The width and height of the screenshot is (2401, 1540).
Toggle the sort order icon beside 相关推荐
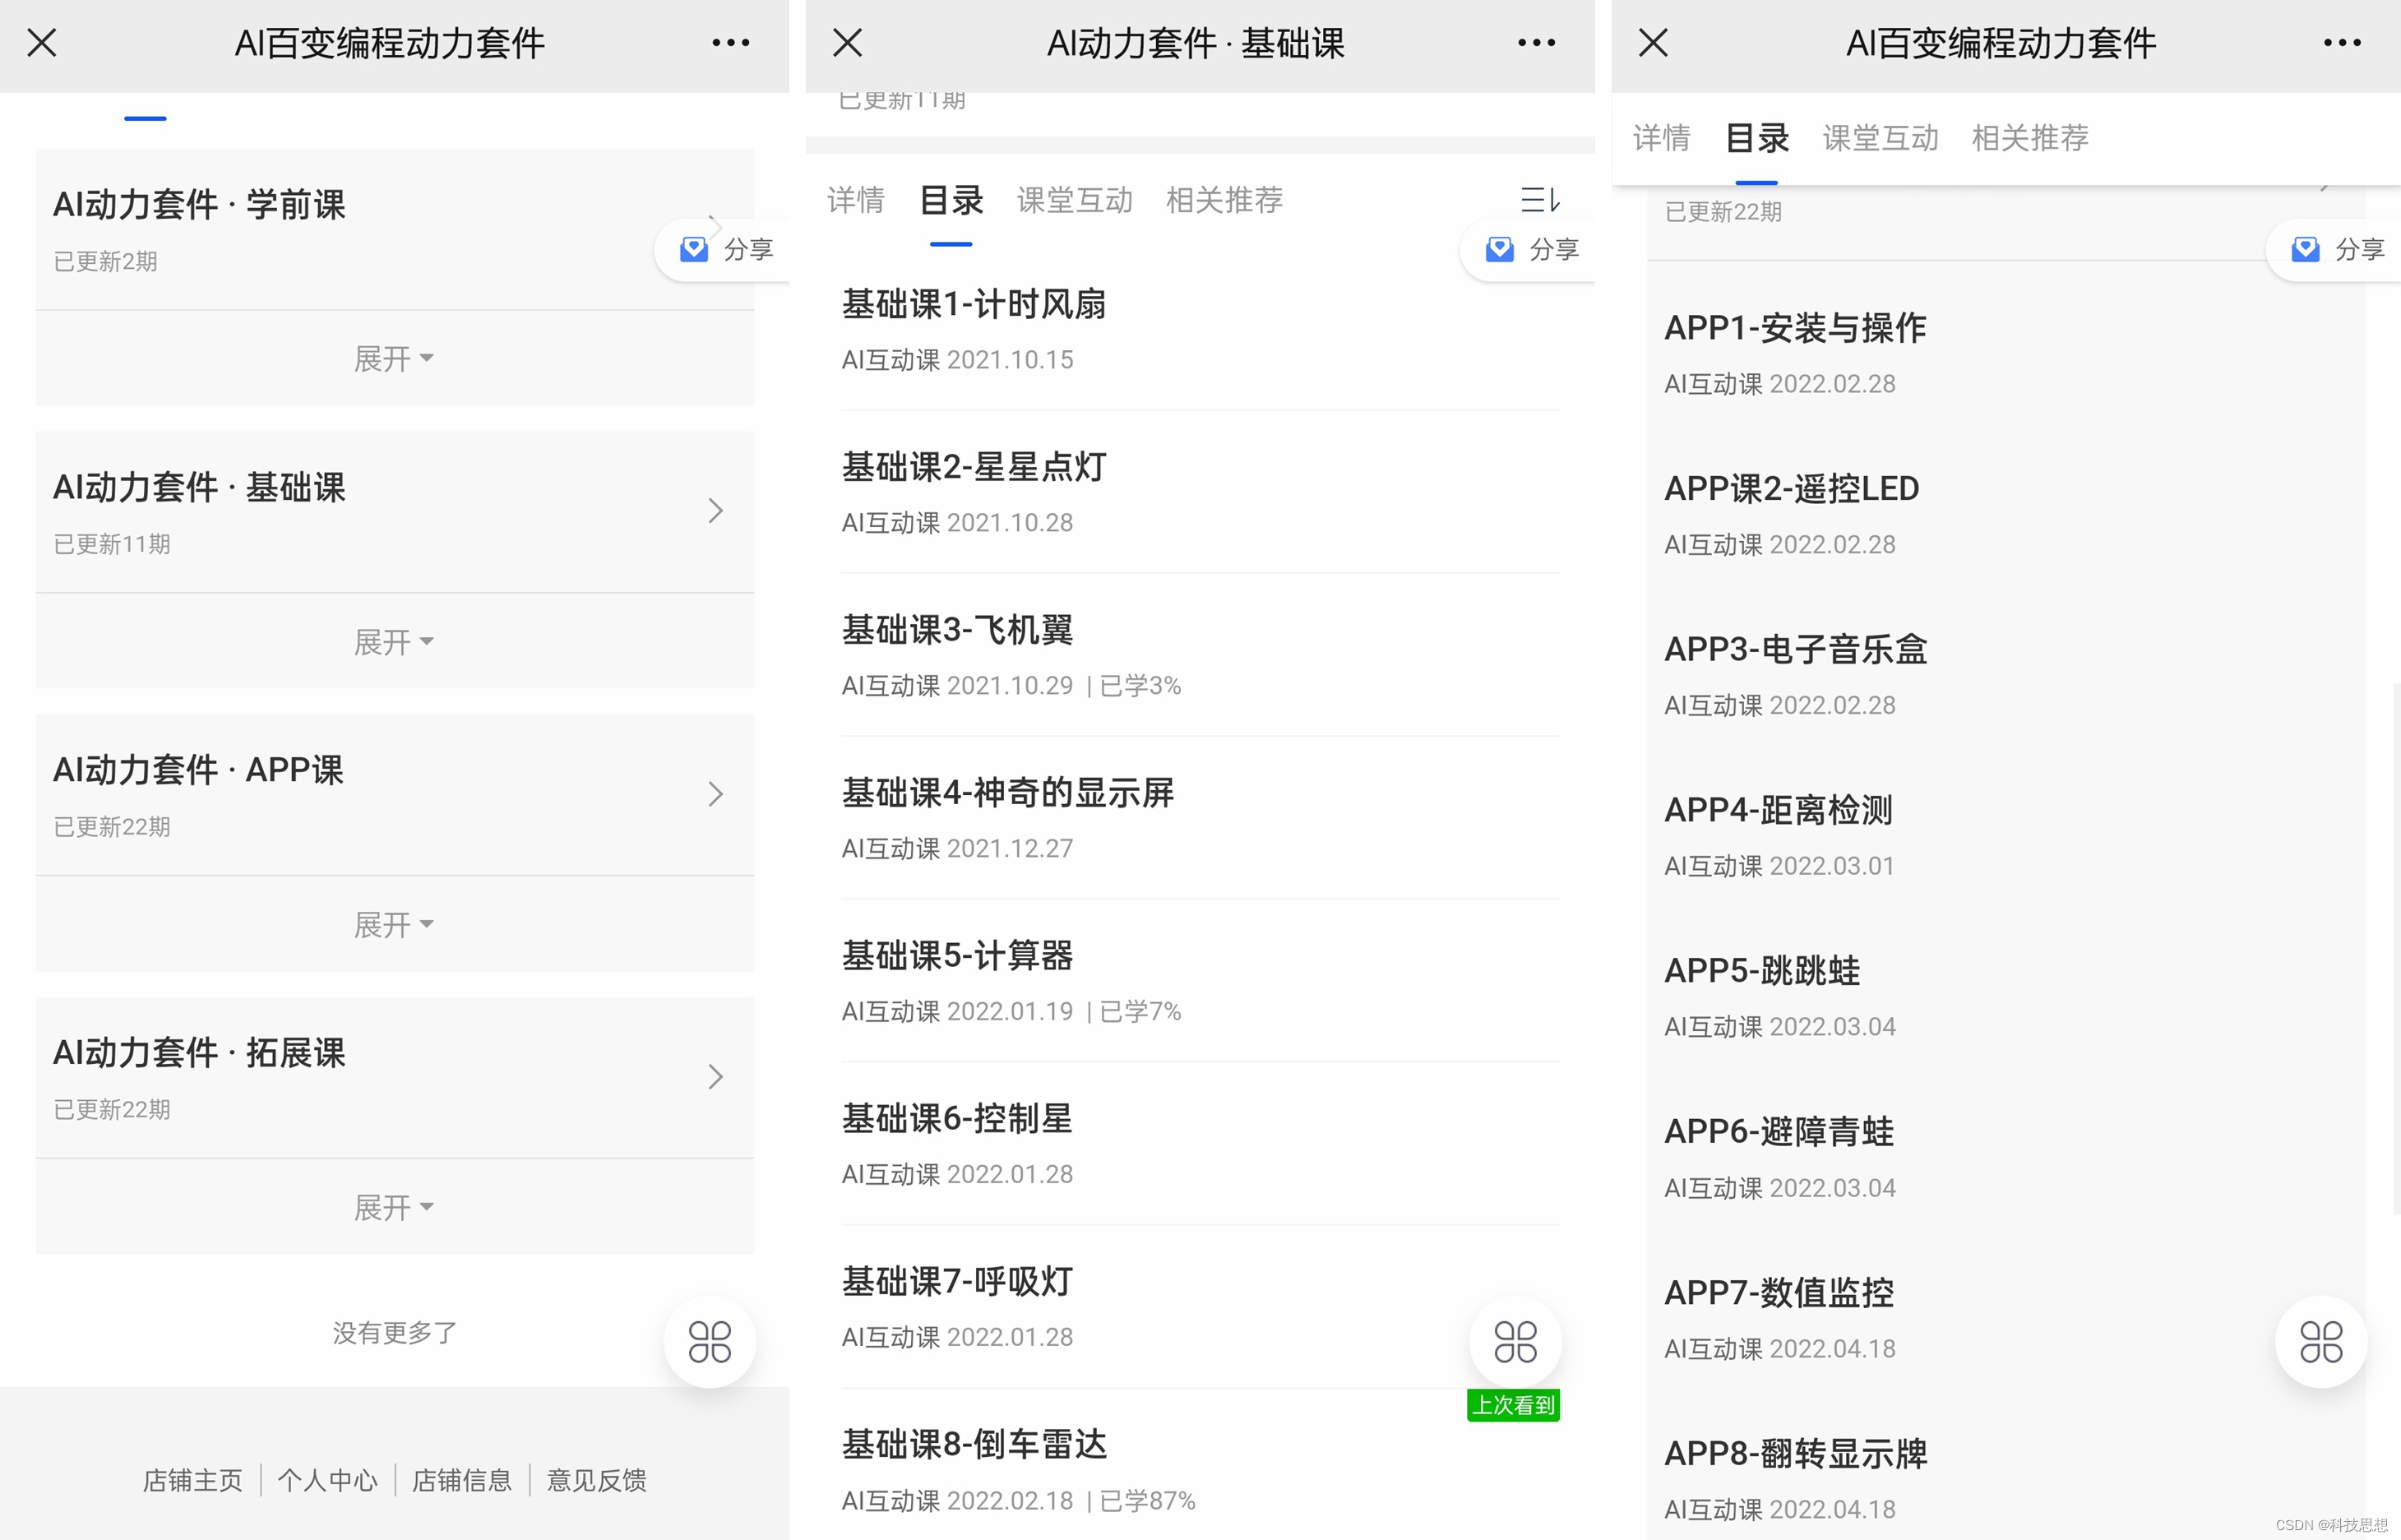tap(1540, 200)
